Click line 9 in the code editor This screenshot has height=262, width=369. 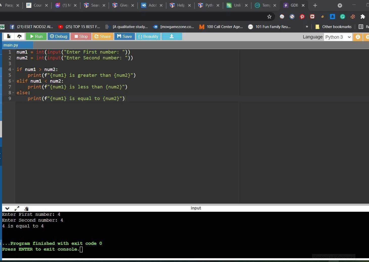(71, 99)
